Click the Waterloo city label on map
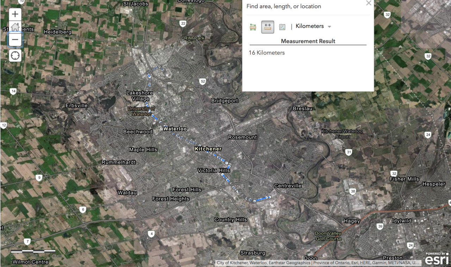Image resolution: width=451 pixels, height=267 pixels. pos(175,129)
